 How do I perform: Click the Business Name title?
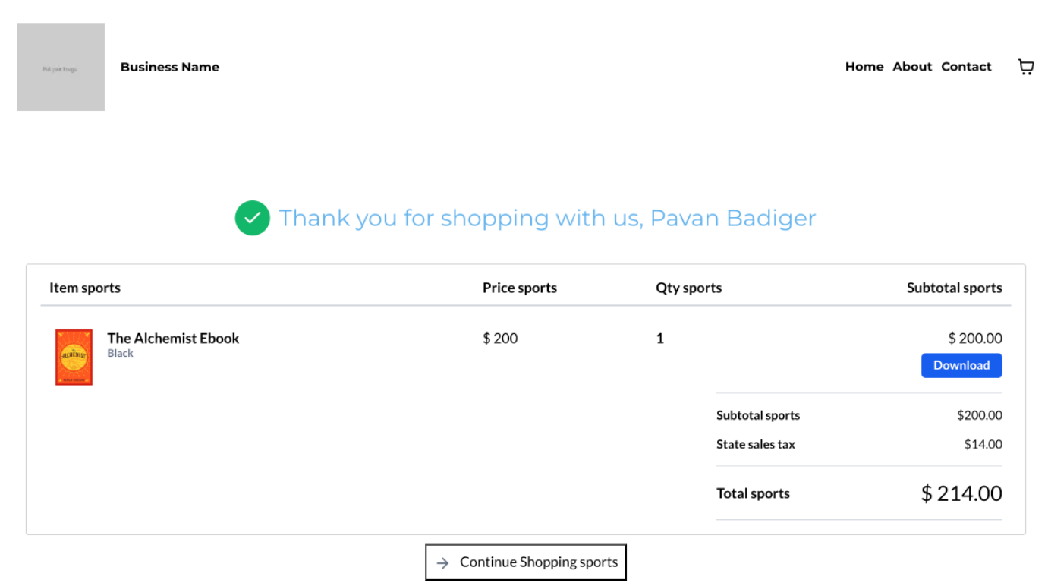tap(170, 67)
